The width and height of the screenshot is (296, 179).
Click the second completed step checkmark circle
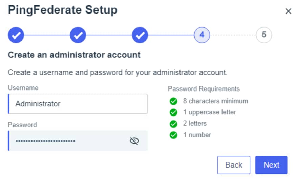coord(78,35)
